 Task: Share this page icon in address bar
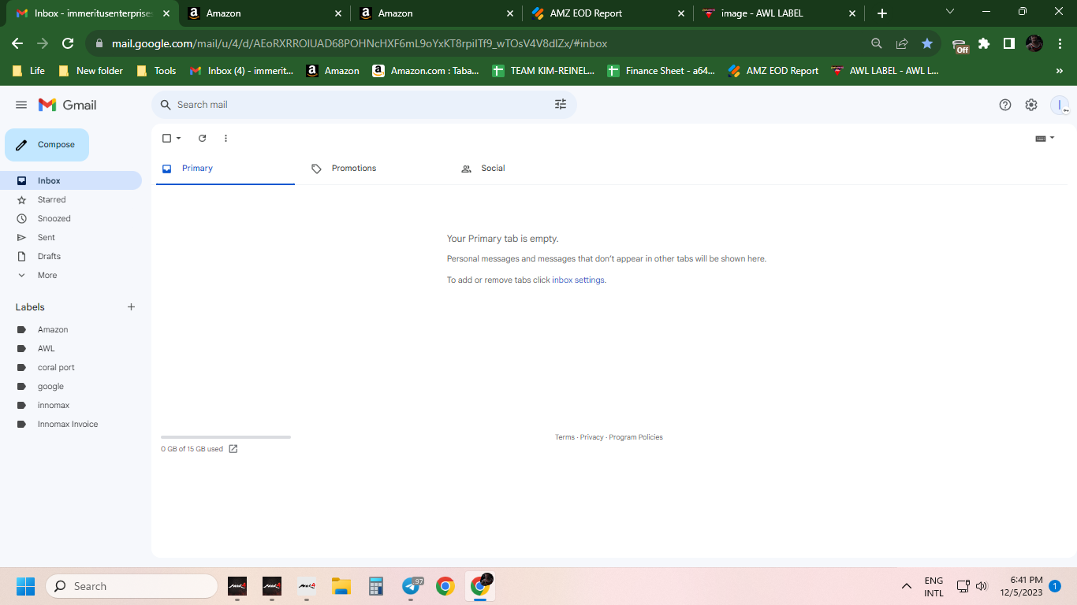902,43
